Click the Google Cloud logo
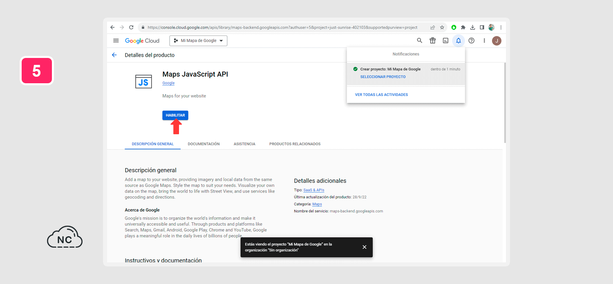 click(x=142, y=41)
